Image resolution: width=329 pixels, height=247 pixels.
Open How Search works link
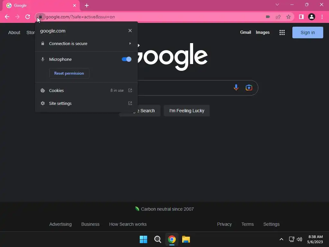click(x=128, y=224)
